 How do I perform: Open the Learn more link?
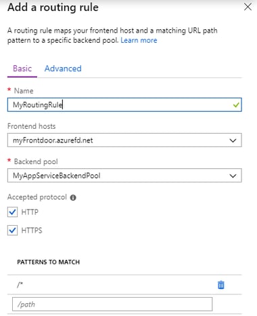pos(139,40)
